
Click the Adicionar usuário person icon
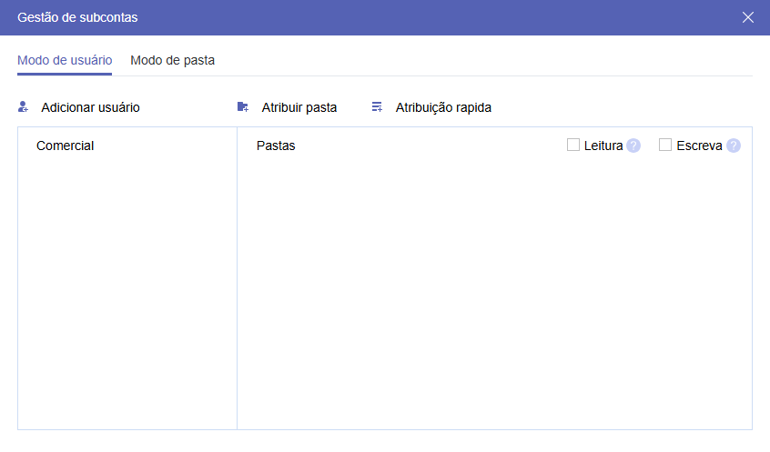24,107
